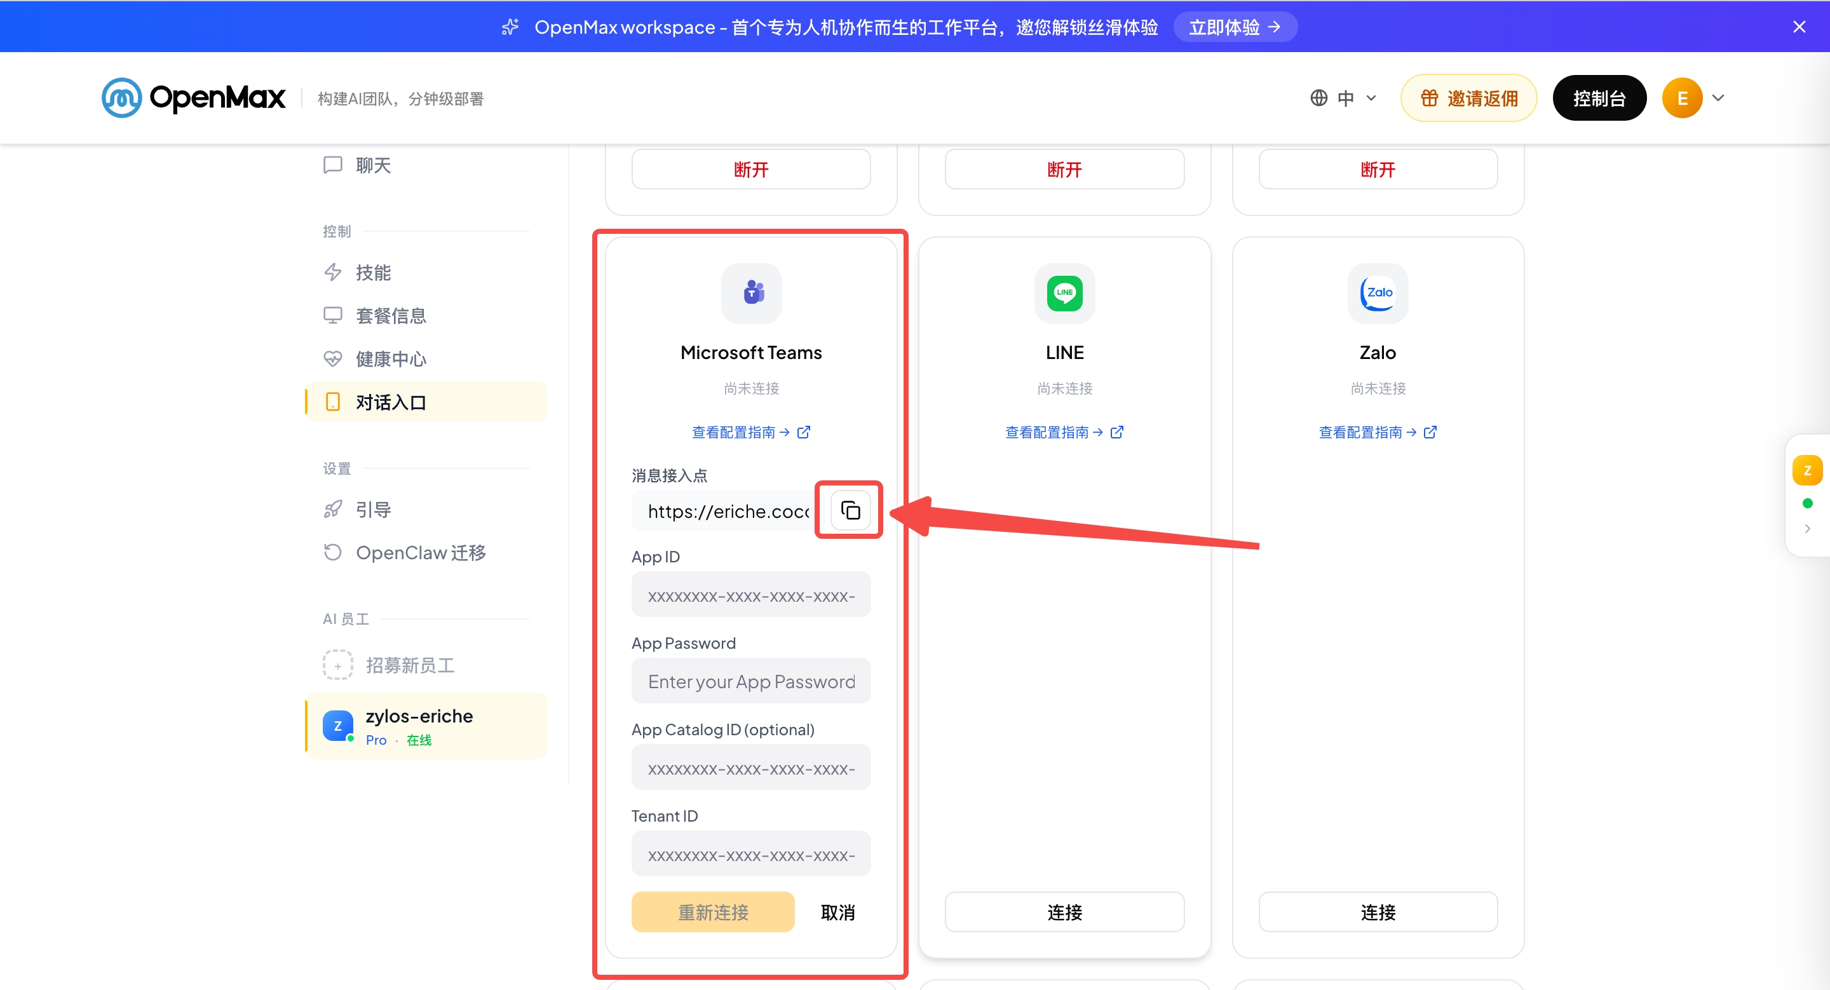
Task: Click 断开 on the first top card
Action: coord(751,169)
